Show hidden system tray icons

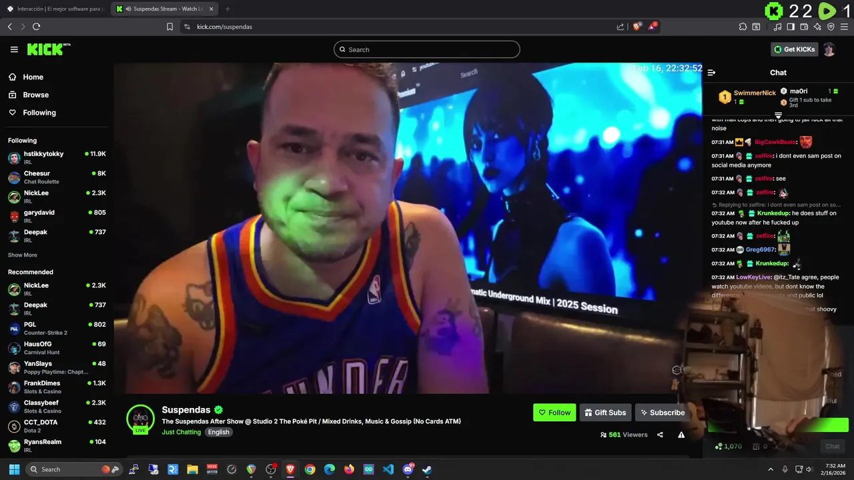(x=771, y=469)
